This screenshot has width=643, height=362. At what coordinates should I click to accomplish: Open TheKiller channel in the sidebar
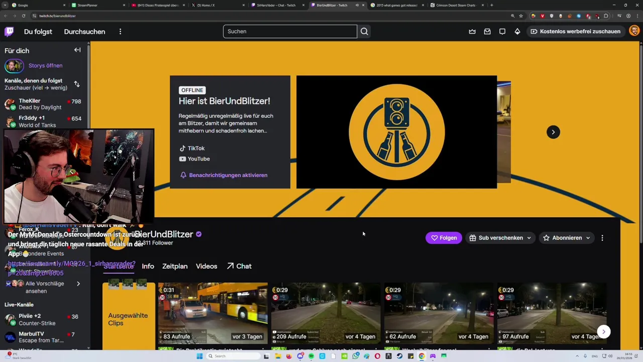pyautogui.click(x=44, y=104)
